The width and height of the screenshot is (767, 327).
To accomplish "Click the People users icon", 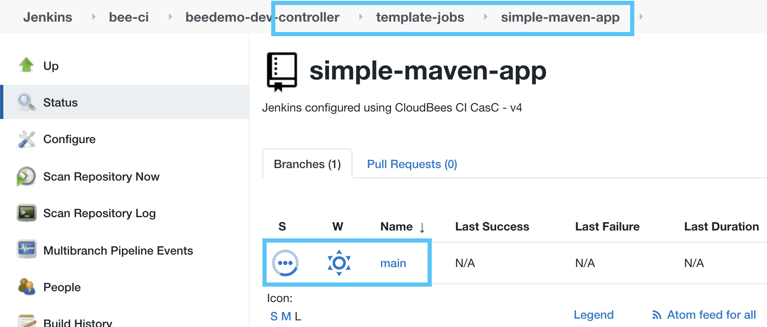I will [27, 286].
